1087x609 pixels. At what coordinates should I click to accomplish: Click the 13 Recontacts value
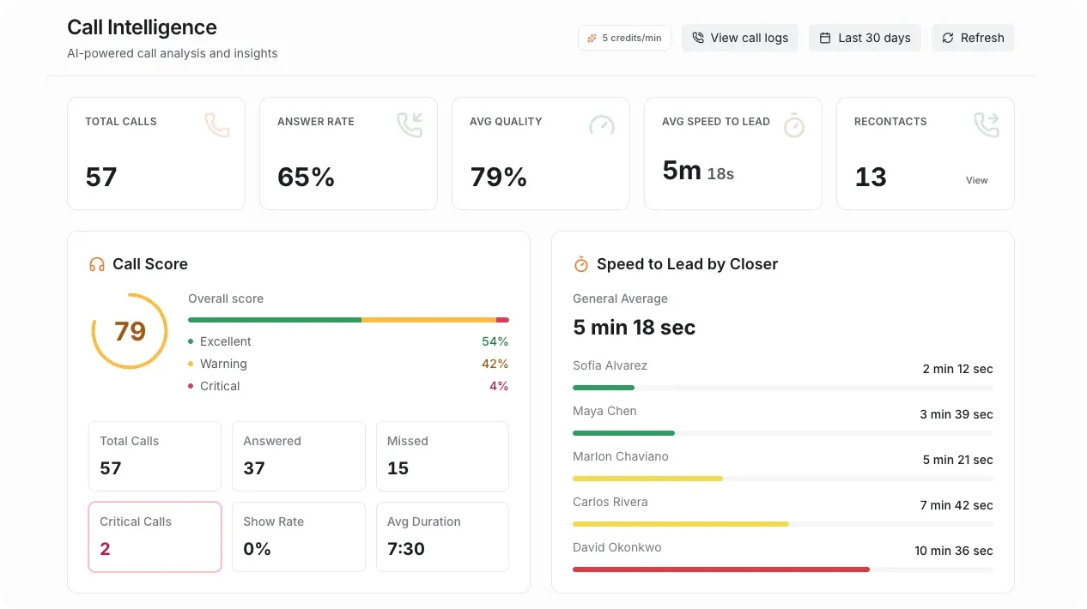point(871,177)
